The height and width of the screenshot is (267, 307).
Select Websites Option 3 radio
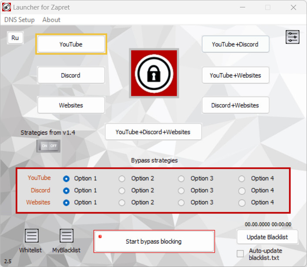coord(181,203)
